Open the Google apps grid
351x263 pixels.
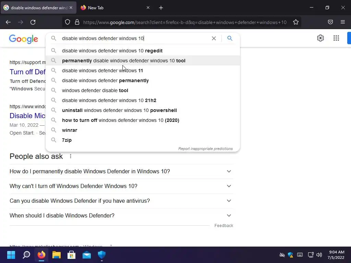click(x=336, y=38)
